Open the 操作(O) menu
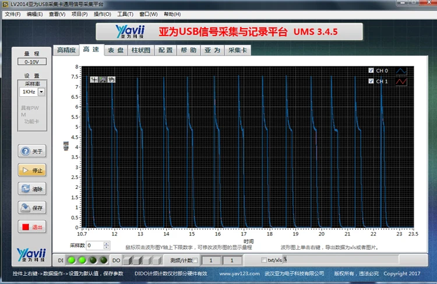This screenshot has width=437, height=284. point(103,14)
